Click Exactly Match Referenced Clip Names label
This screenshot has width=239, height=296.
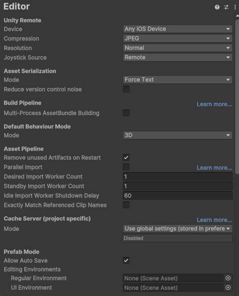pyautogui.click(x=55, y=205)
